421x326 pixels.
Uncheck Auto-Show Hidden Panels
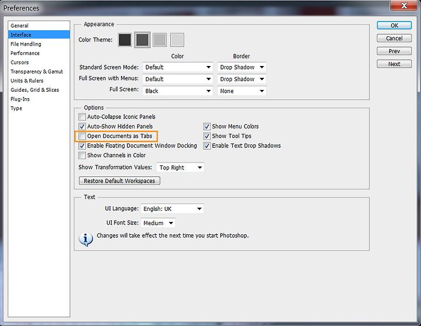82,126
